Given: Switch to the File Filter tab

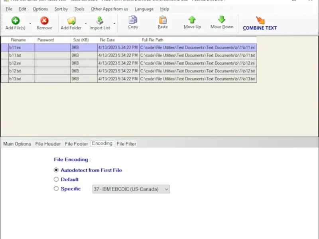Looking at the screenshot, I should pyautogui.click(x=126, y=144).
